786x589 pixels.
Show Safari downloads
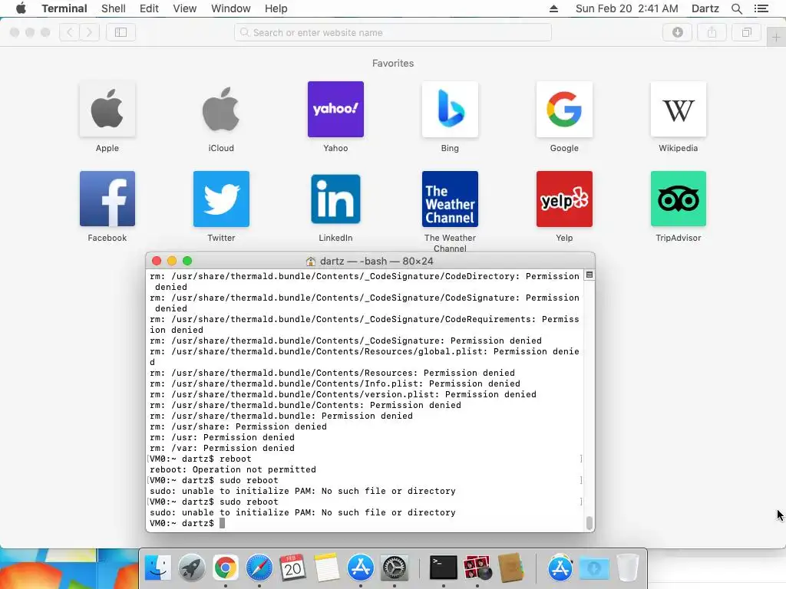click(x=677, y=32)
